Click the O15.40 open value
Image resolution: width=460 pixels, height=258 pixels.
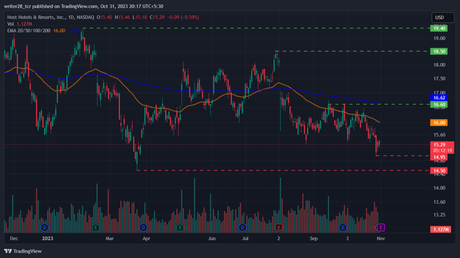pos(104,18)
